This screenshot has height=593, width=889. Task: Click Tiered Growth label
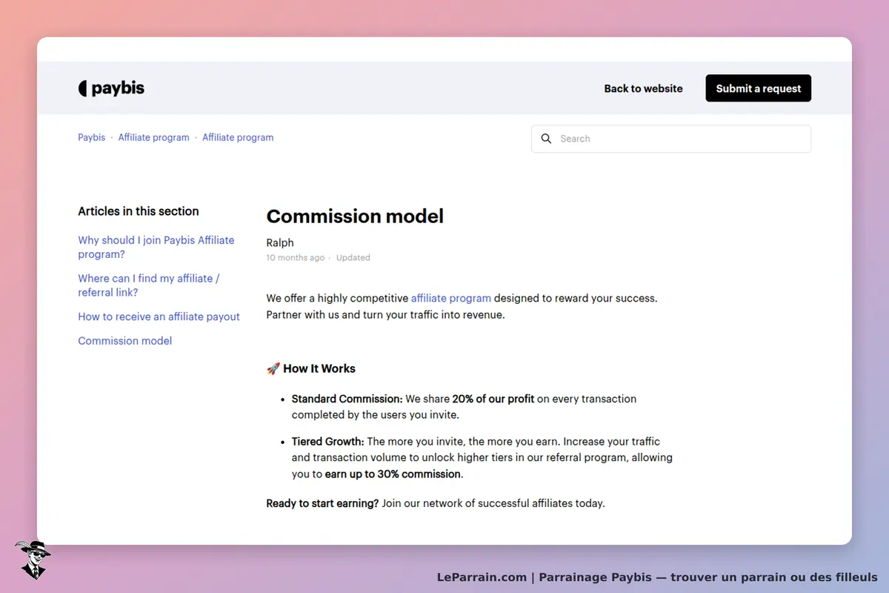[328, 442]
